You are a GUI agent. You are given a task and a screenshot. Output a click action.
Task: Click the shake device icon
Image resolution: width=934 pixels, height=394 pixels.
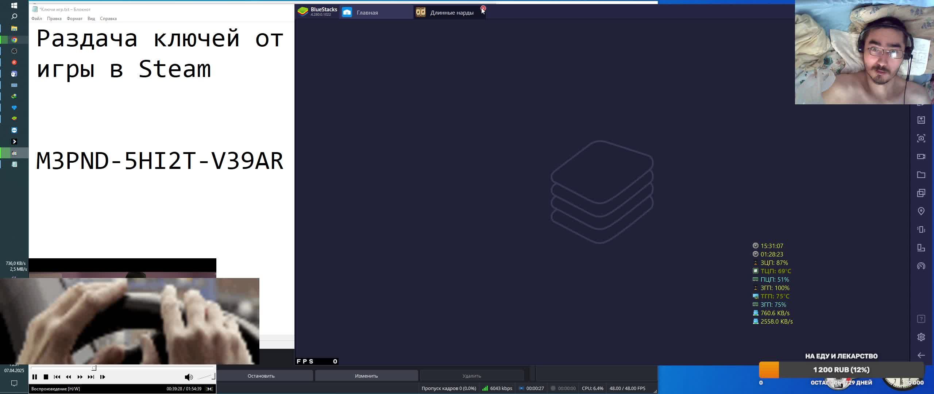[x=921, y=229]
